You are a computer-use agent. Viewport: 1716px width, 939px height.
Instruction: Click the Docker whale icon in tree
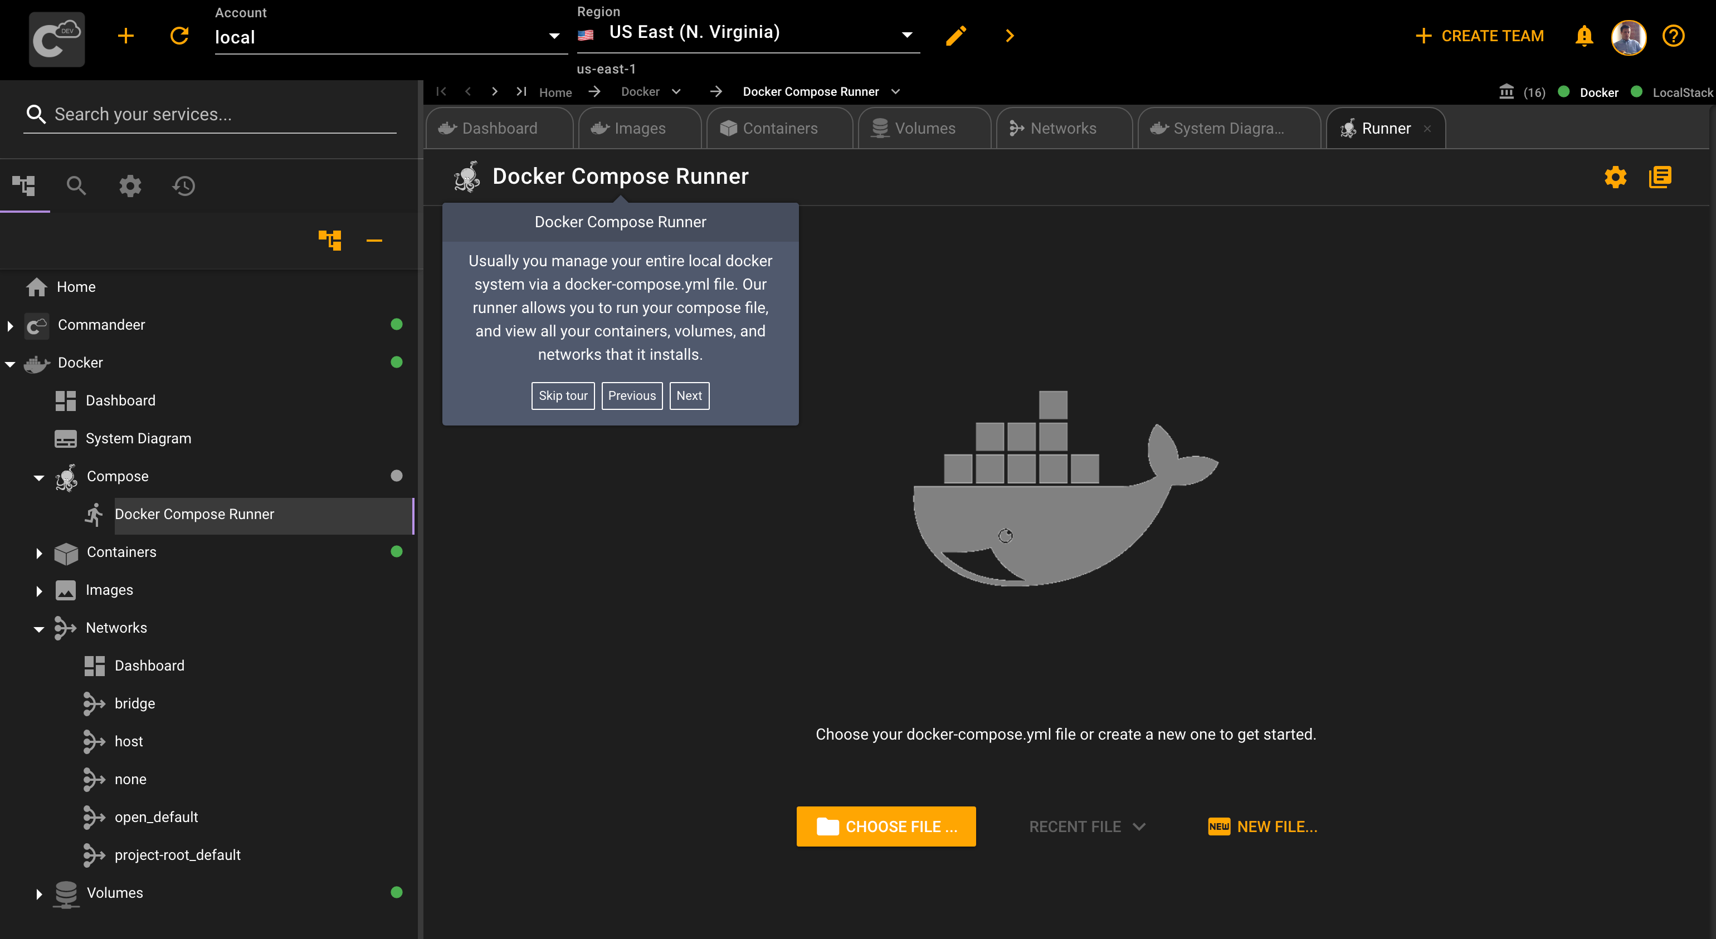[x=37, y=363]
